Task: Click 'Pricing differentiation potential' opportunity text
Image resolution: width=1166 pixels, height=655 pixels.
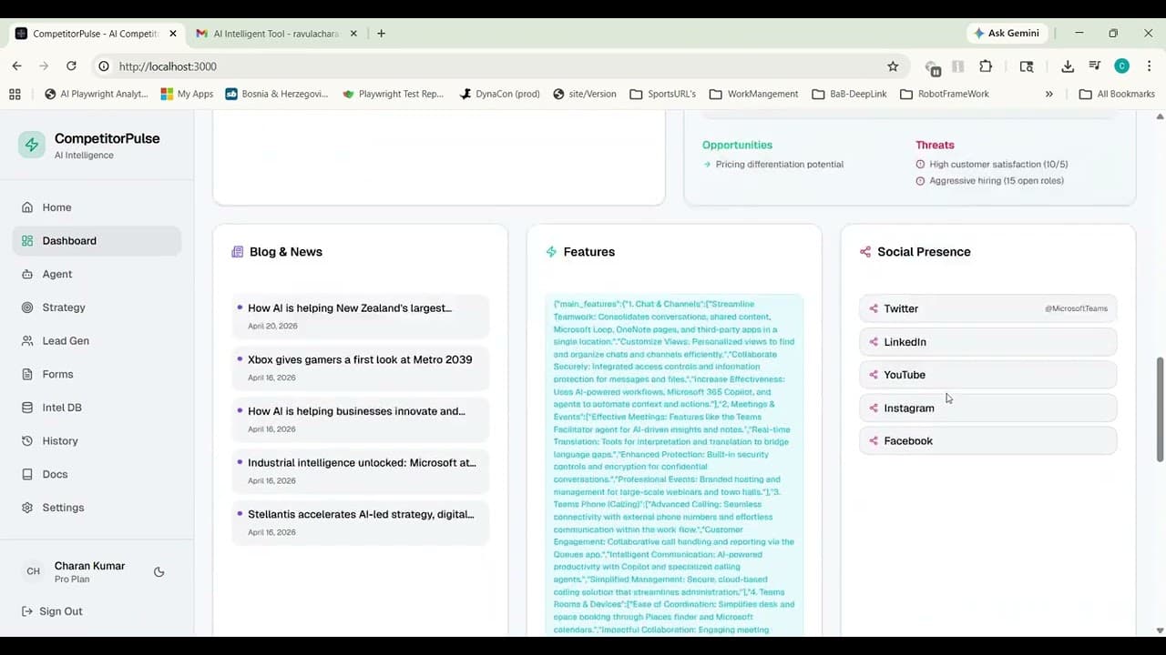Action: tap(780, 165)
